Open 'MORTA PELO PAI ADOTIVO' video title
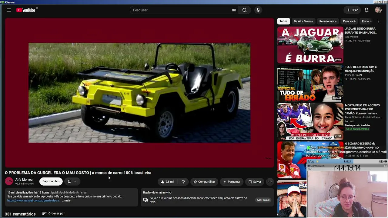The image size is (388, 218). pyautogui.click(x=362, y=109)
